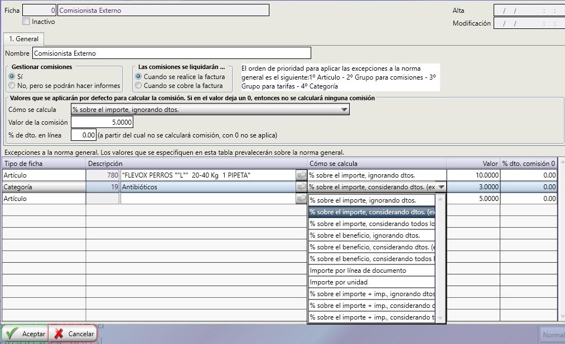The width and height of the screenshot is (565, 344).
Task: Click the Nombre text field
Action: pyautogui.click(x=171, y=53)
